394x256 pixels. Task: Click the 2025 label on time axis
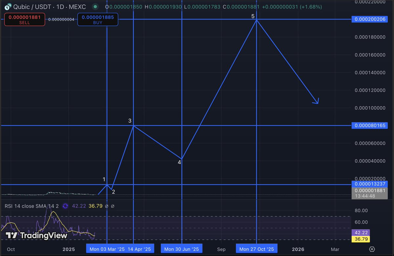(69, 249)
